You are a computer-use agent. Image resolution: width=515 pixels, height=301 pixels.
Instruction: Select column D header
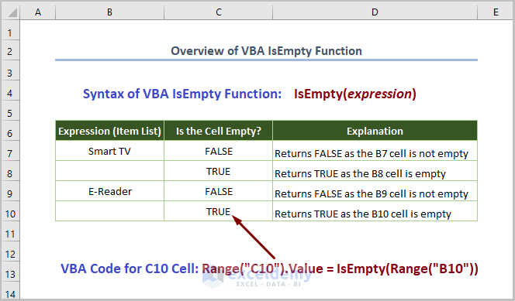coord(375,12)
